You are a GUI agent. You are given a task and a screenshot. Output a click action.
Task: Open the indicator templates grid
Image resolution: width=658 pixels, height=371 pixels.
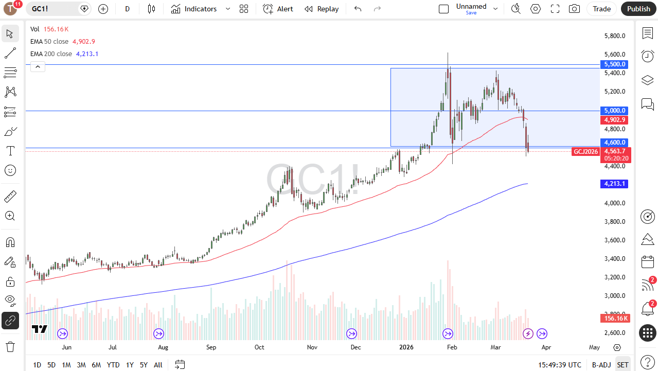pyautogui.click(x=244, y=9)
